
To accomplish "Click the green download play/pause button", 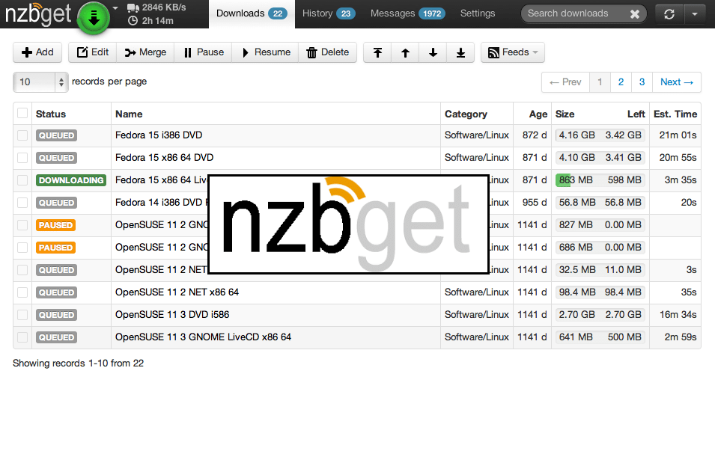I will coord(94,17).
